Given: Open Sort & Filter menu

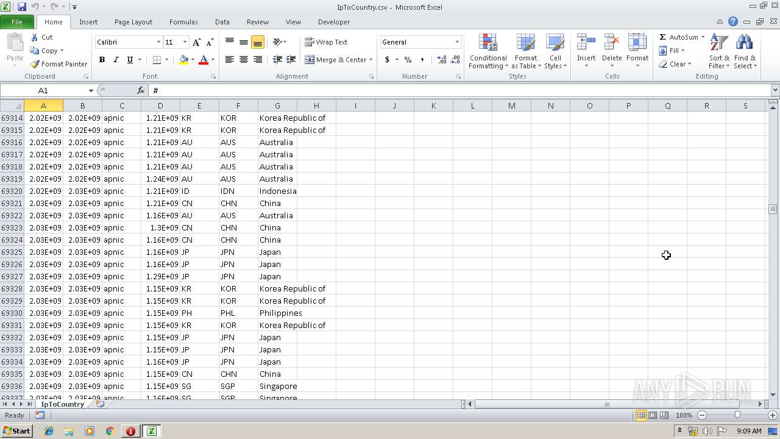Looking at the screenshot, I should click(x=719, y=52).
